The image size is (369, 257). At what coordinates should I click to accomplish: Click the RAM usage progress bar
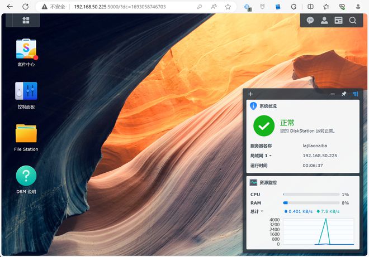click(x=311, y=203)
